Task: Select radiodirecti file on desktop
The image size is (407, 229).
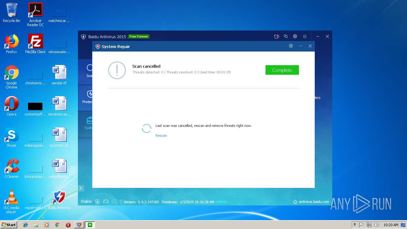Action: [59, 169]
